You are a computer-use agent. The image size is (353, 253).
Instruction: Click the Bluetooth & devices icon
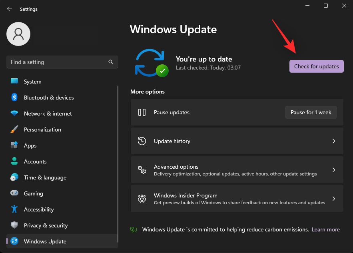[14, 98]
